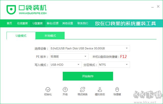The height and width of the screenshot is (104, 163).
Task: Click the 升级 upgrade arrow icon
Action: click(x=65, y=89)
